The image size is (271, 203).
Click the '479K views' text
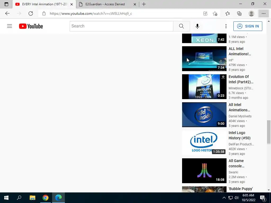pyautogui.click(x=237, y=65)
